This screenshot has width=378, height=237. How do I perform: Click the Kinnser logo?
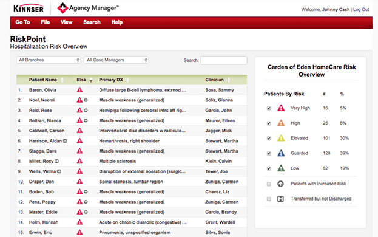(29, 9)
